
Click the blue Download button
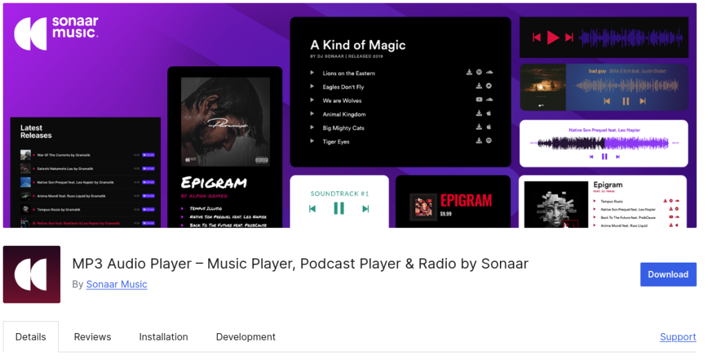tap(669, 274)
